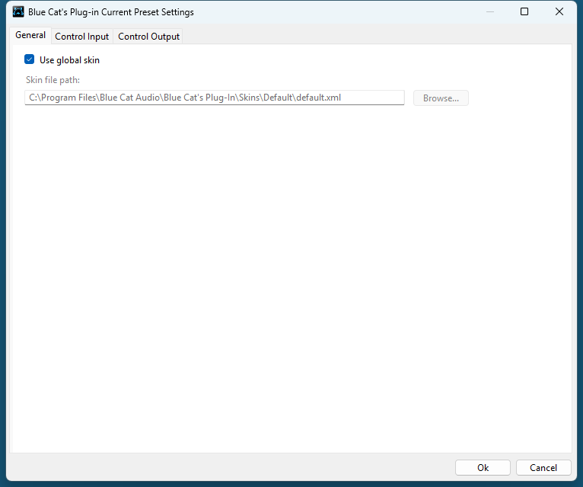Click the 'Use global skin' label text
The height and width of the screenshot is (487, 583).
coord(69,60)
